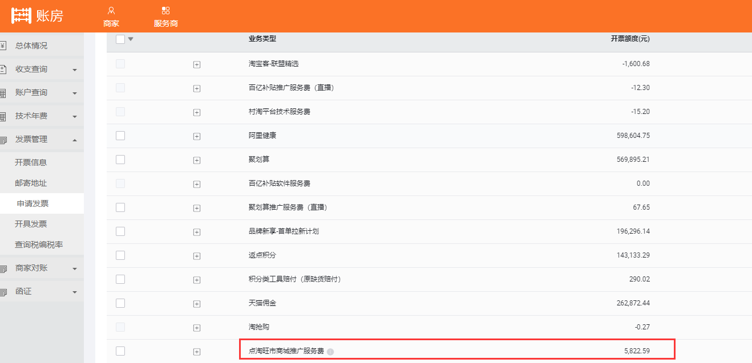Expand the 淘抢购 row
Screen dimensions: 752x363
[197, 328]
